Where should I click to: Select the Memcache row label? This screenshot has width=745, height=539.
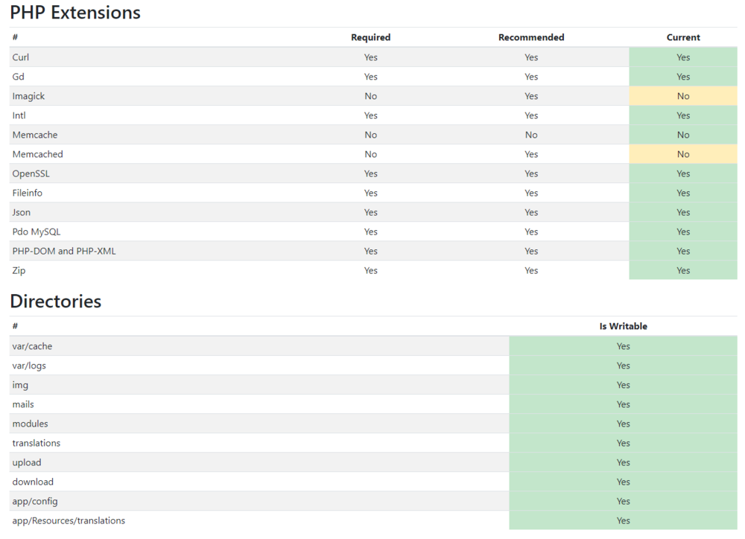tap(35, 135)
